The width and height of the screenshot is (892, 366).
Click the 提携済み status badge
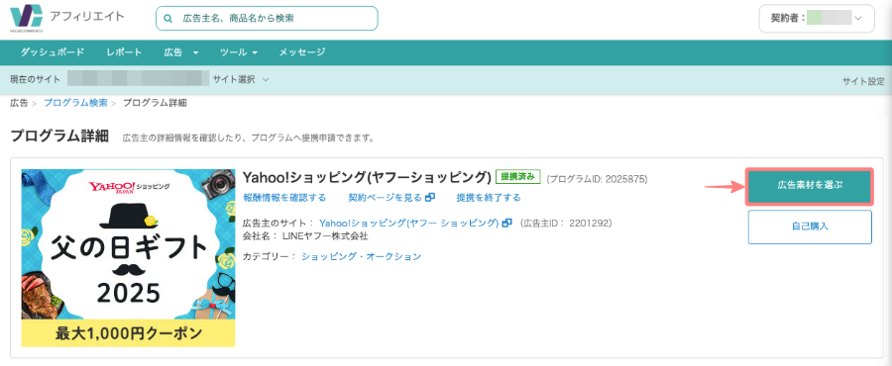coord(517,176)
